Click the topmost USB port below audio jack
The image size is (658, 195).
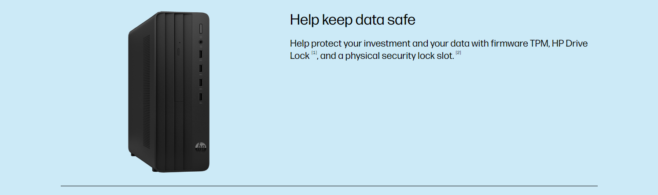(201, 54)
